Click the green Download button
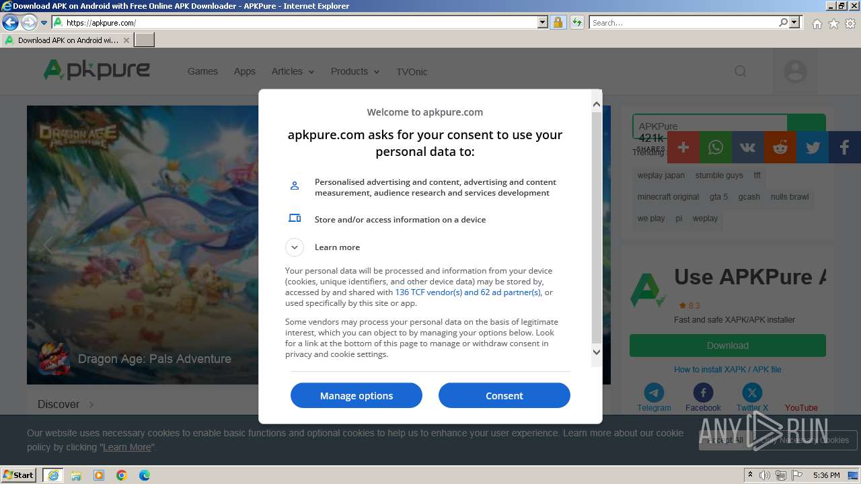 click(728, 346)
